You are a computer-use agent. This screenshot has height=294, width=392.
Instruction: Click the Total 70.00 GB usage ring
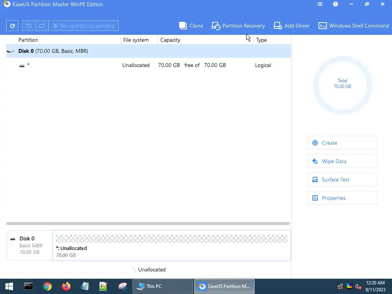coord(343,85)
